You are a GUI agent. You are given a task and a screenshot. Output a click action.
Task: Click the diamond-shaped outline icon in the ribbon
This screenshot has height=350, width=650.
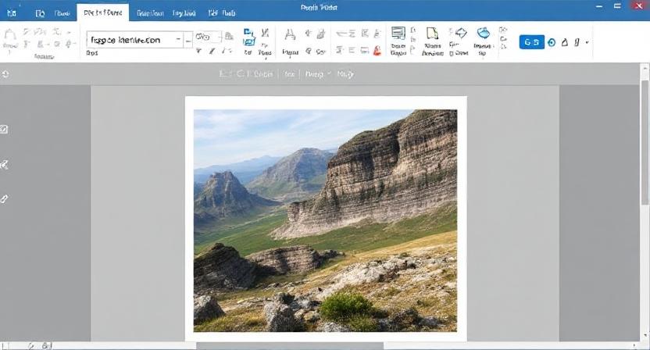(461, 33)
